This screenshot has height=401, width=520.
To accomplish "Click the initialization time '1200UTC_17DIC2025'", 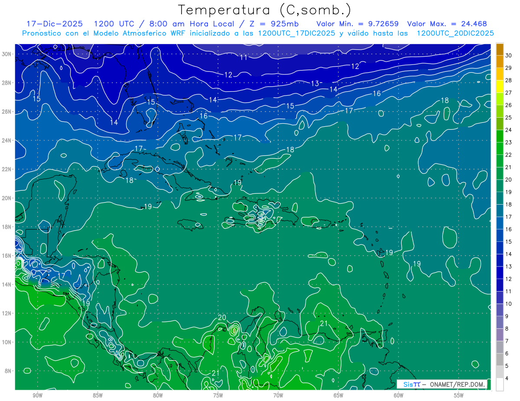I will [296, 33].
